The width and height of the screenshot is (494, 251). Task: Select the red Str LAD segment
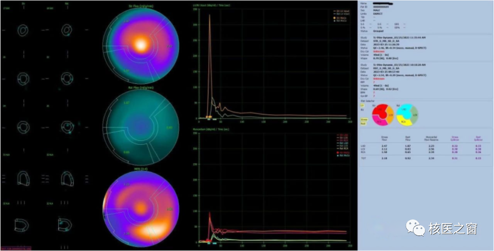pyautogui.click(x=379, y=110)
